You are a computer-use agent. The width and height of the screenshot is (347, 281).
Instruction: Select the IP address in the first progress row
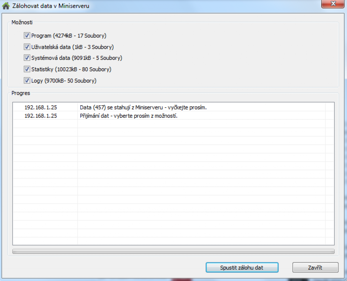(x=41, y=108)
